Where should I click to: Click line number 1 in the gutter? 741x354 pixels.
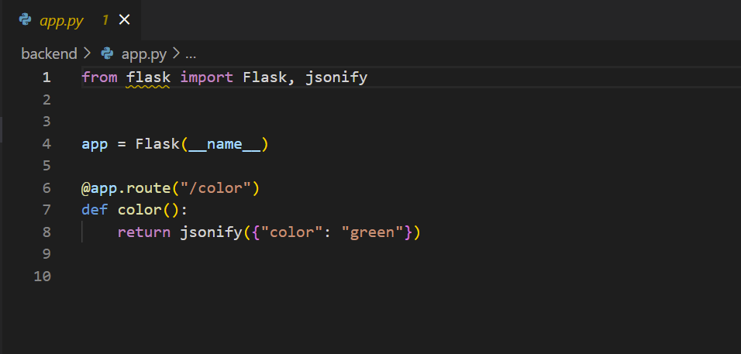(47, 77)
